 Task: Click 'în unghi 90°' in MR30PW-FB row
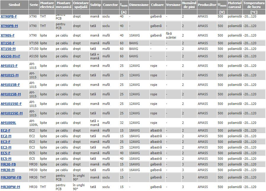click(x=79, y=177)
